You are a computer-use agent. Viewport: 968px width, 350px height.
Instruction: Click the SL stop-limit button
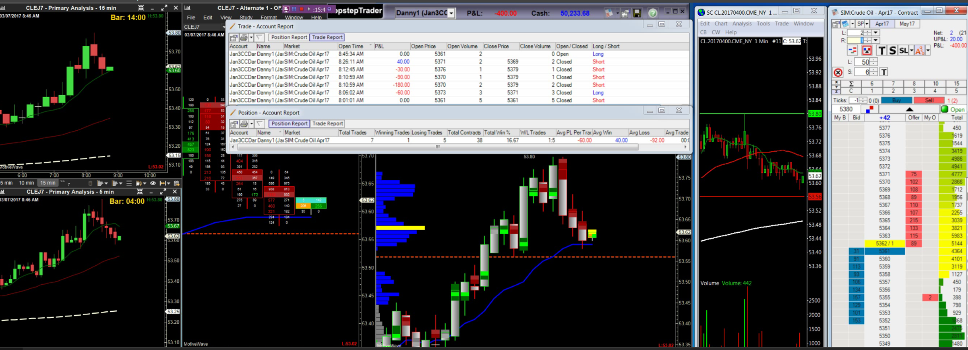[903, 51]
